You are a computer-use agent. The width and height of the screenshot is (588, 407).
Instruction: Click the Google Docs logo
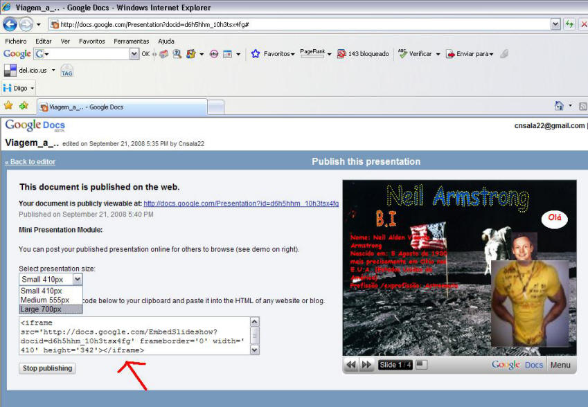pyautogui.click(x=35, y=125)
